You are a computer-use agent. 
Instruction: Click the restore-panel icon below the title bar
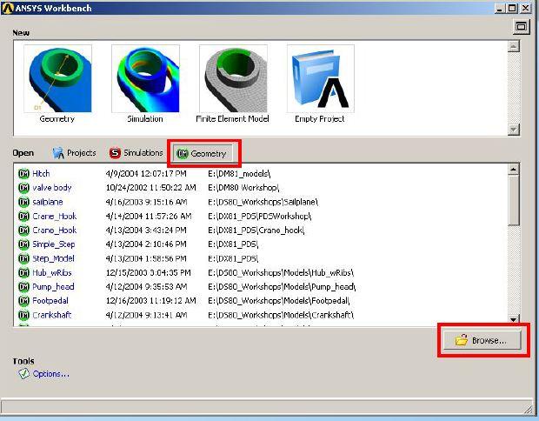coord(521,26)
